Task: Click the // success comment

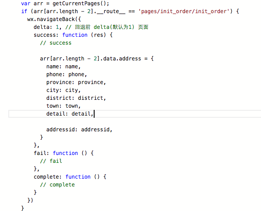Action: pos(56,43)
